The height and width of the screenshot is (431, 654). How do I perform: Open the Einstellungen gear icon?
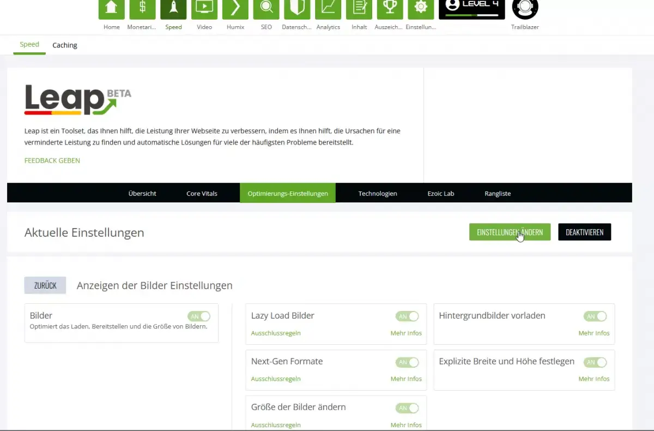coord(421,9)
